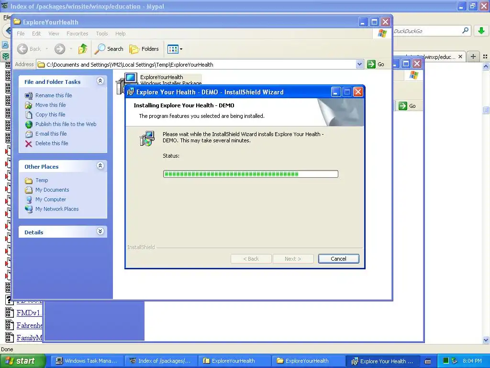Click the Go button in the rear Explorer window
Image resolution: width=490 pixels, height=368 pixels.
pyautogui.click(x=407, y=106)
